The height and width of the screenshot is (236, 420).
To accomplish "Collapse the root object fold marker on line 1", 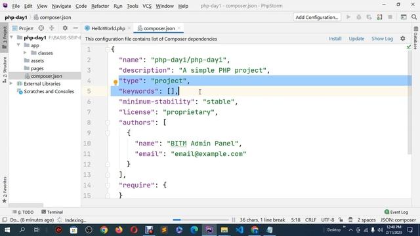I will 108,50.
